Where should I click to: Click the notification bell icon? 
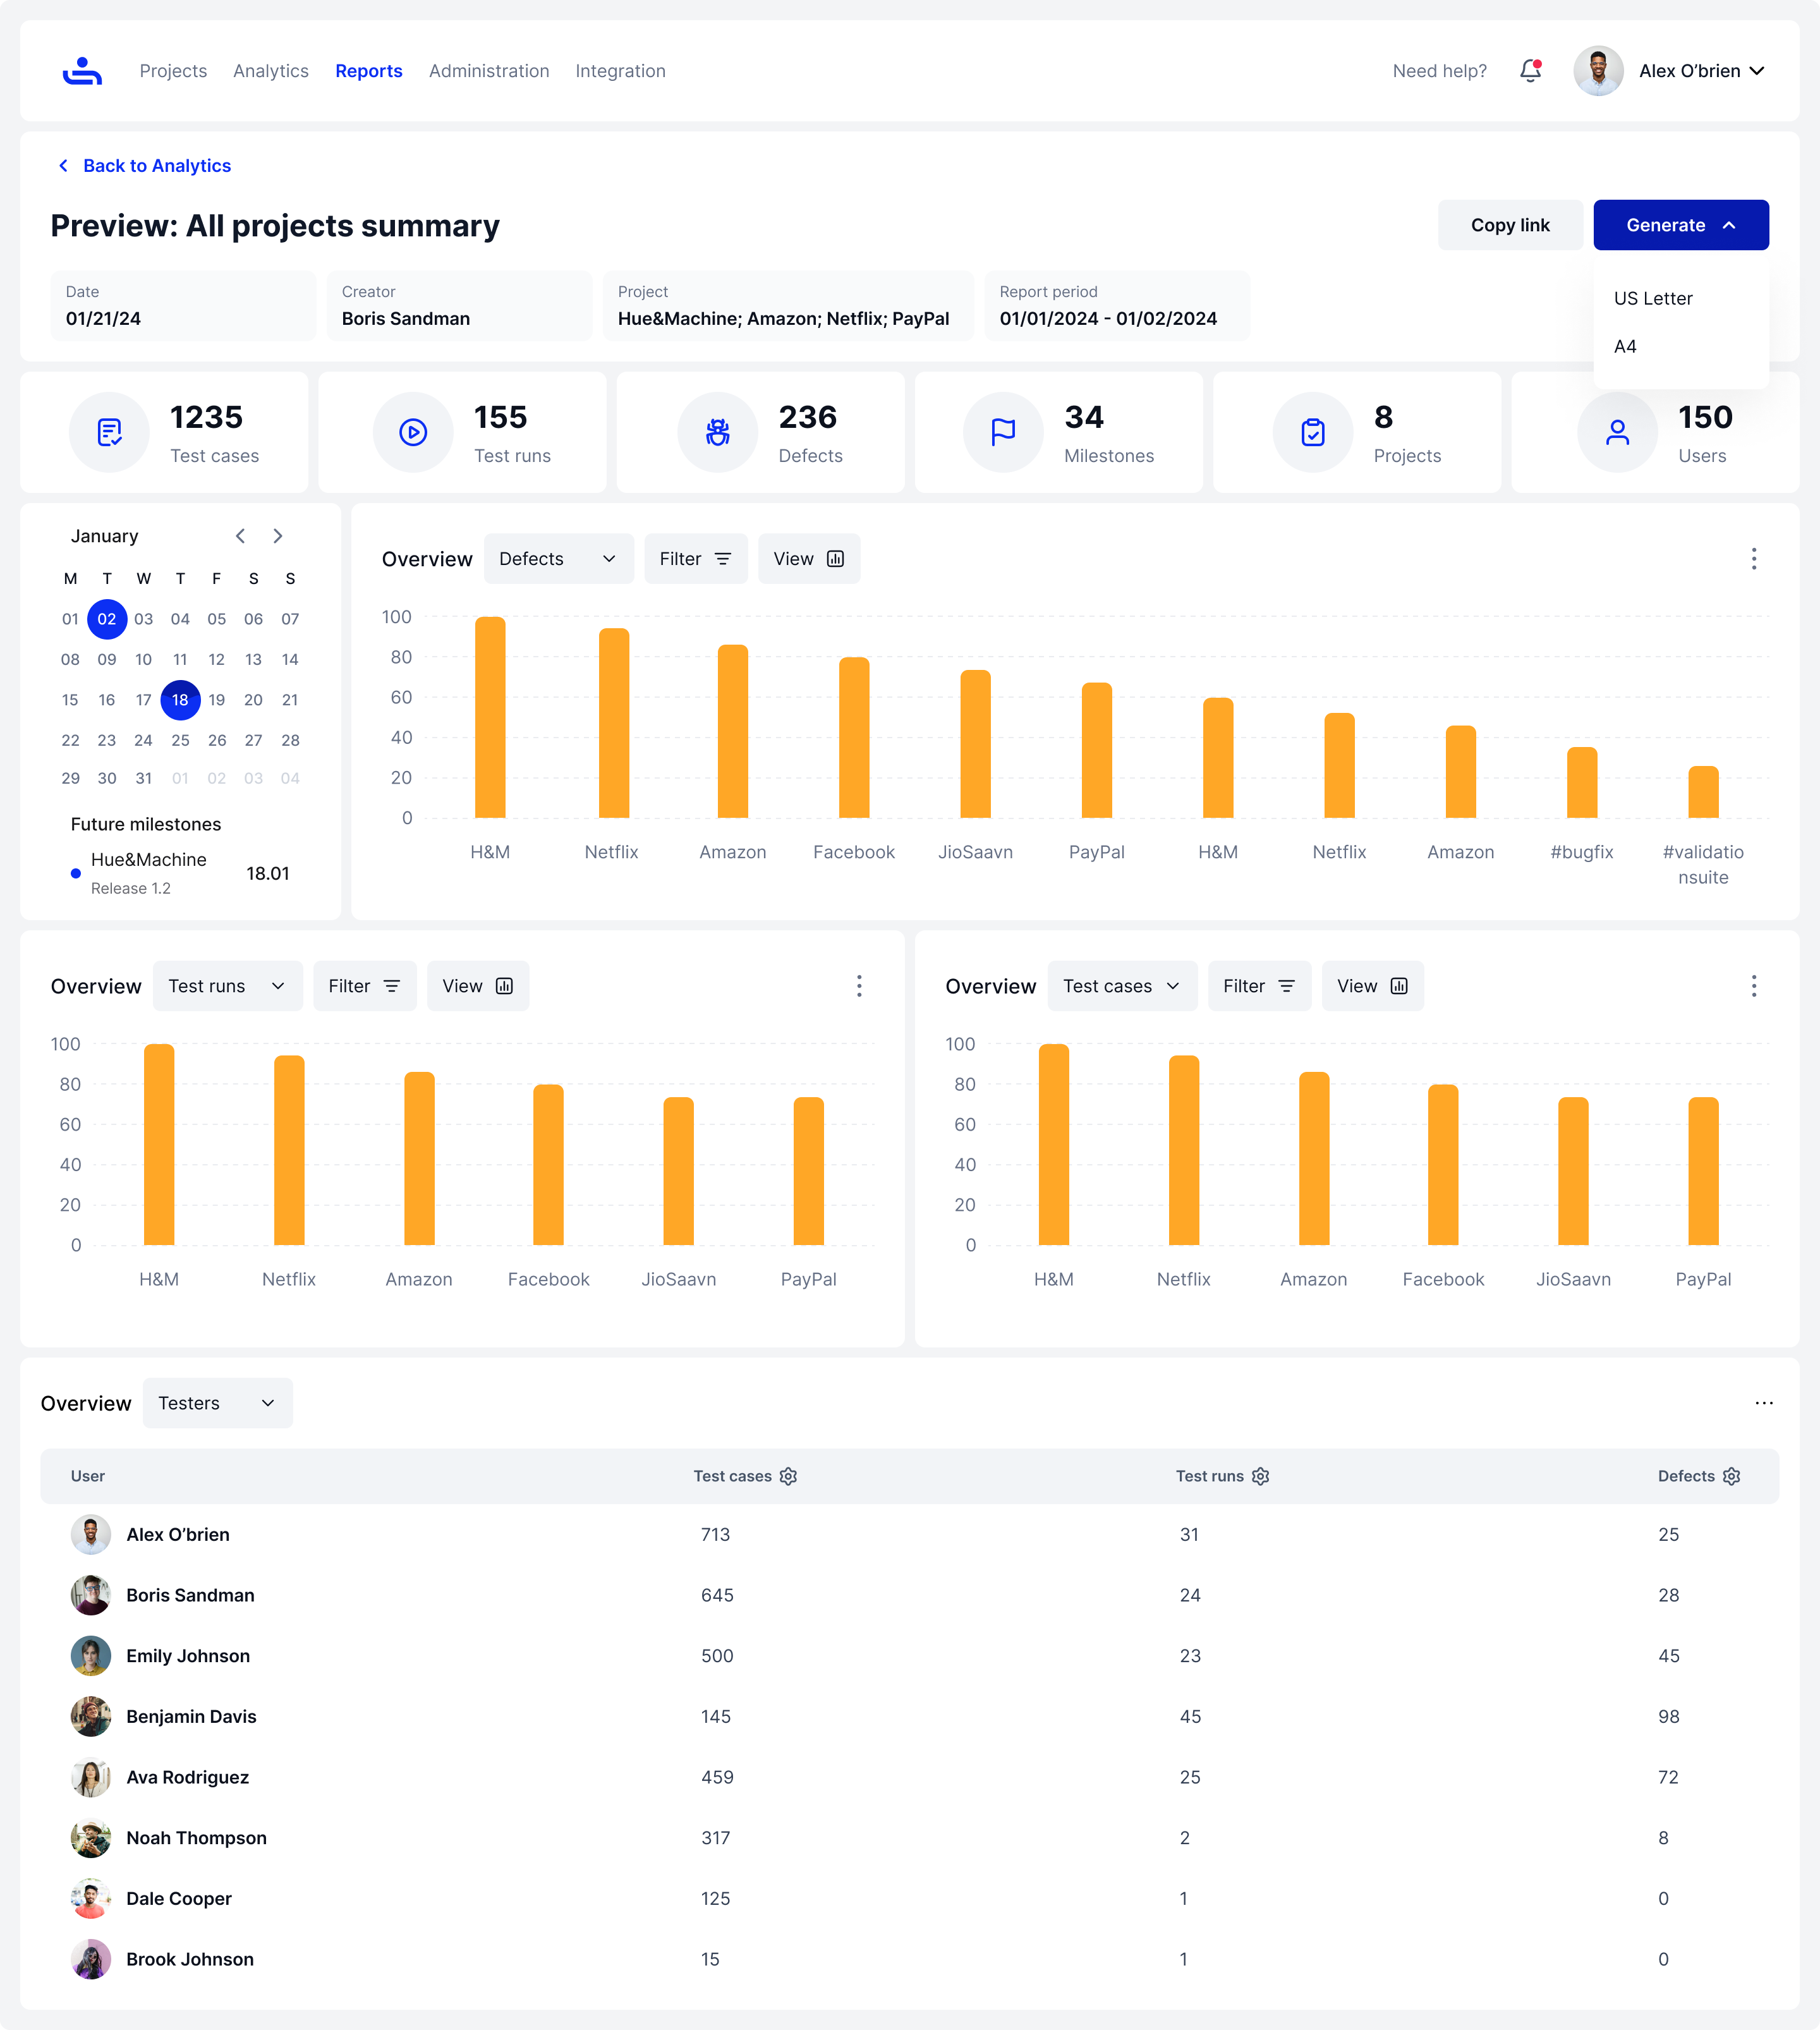tap(1530, 71)
